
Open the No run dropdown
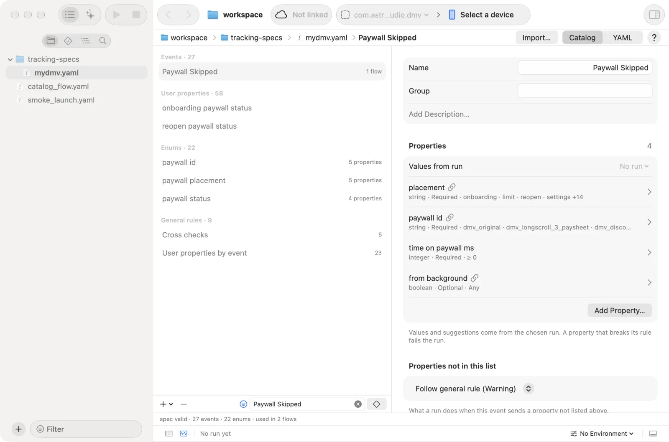[634, 166]
